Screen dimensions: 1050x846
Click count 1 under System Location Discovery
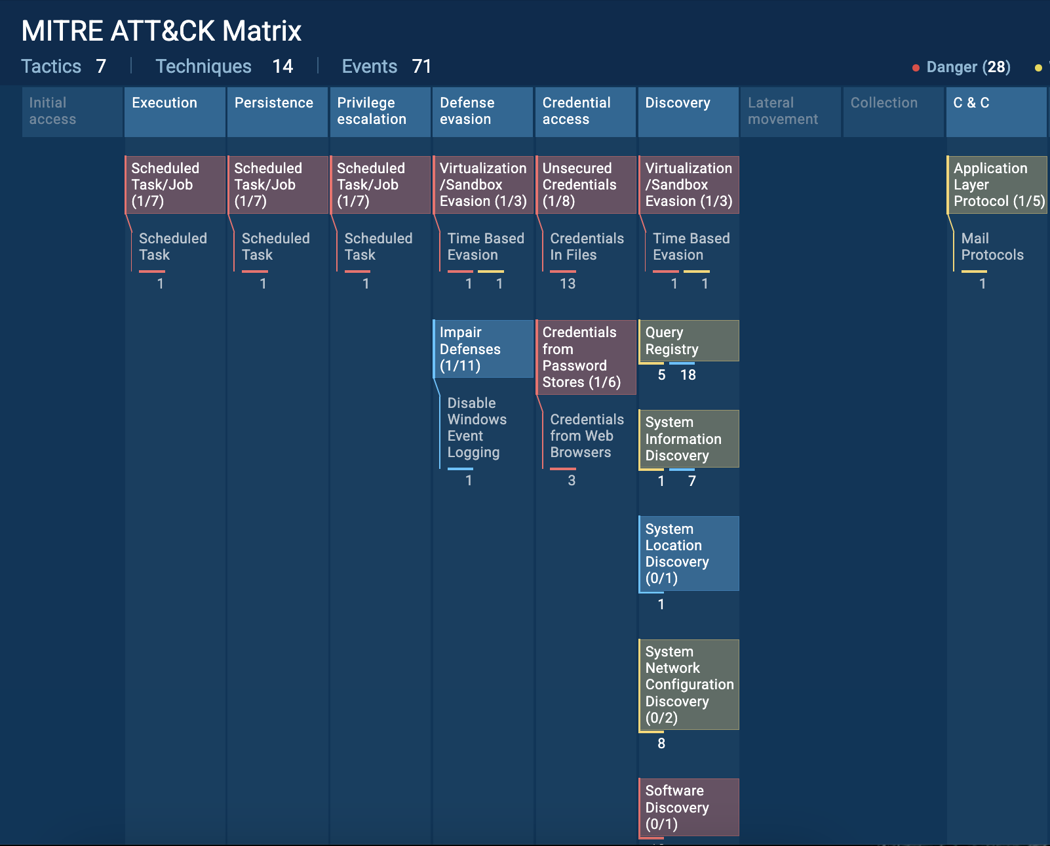pyautogui.click(x=661, y=605)
